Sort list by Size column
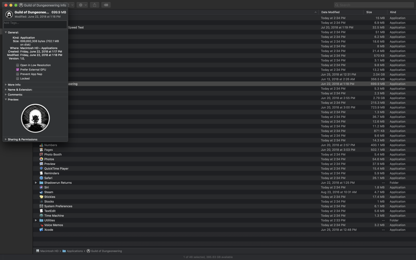Screen dimensions: 416x260 click(369, 12)
